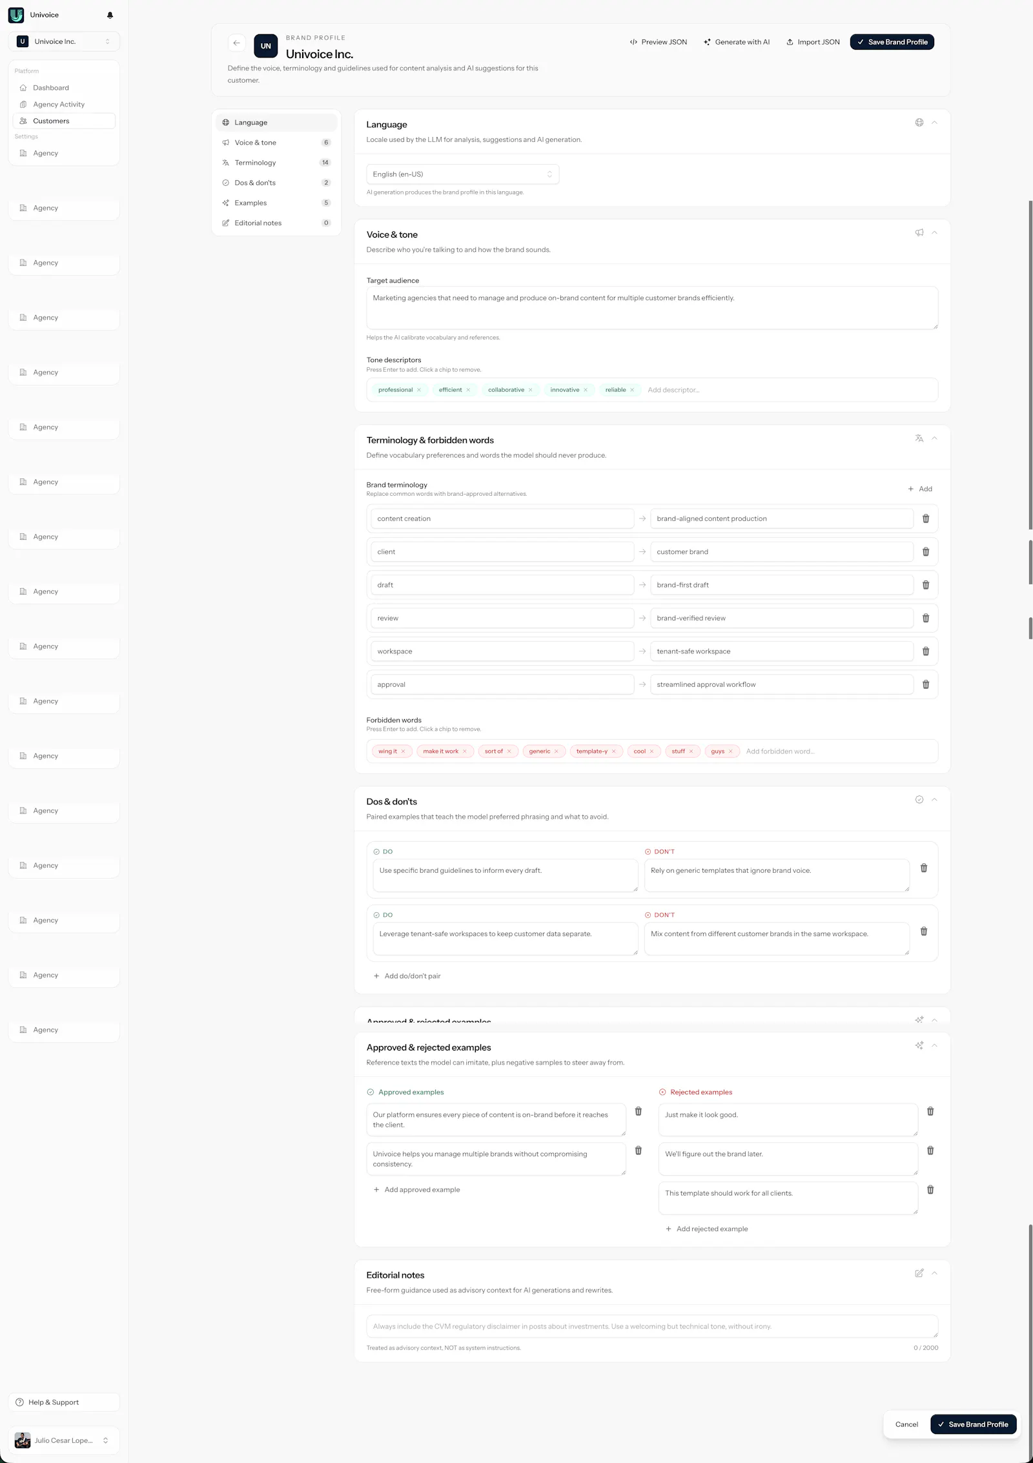The height and width of the screenshot is (1463, 1033).
Task: Jump to the Language section tab
Action: [x=276, y=123]
